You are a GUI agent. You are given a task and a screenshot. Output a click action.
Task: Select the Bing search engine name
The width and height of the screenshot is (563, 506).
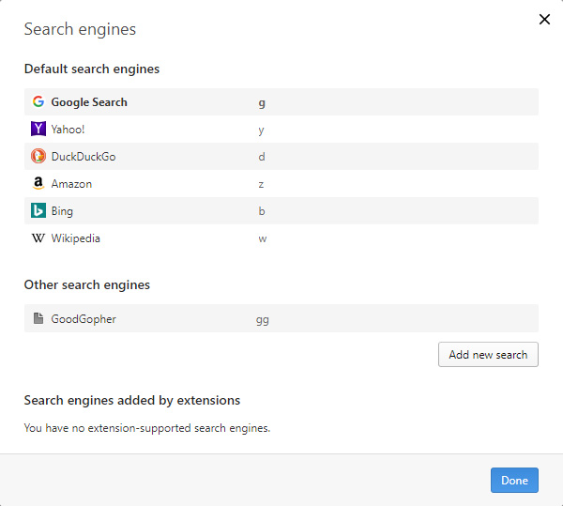click(62, 211)
